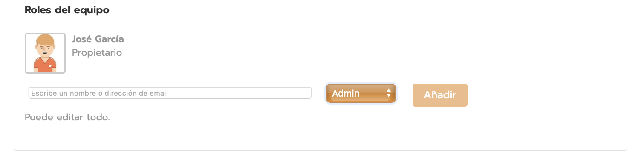The image size is (641, 159).
Task: Click the Propietario role label
Action: point(97,53)
